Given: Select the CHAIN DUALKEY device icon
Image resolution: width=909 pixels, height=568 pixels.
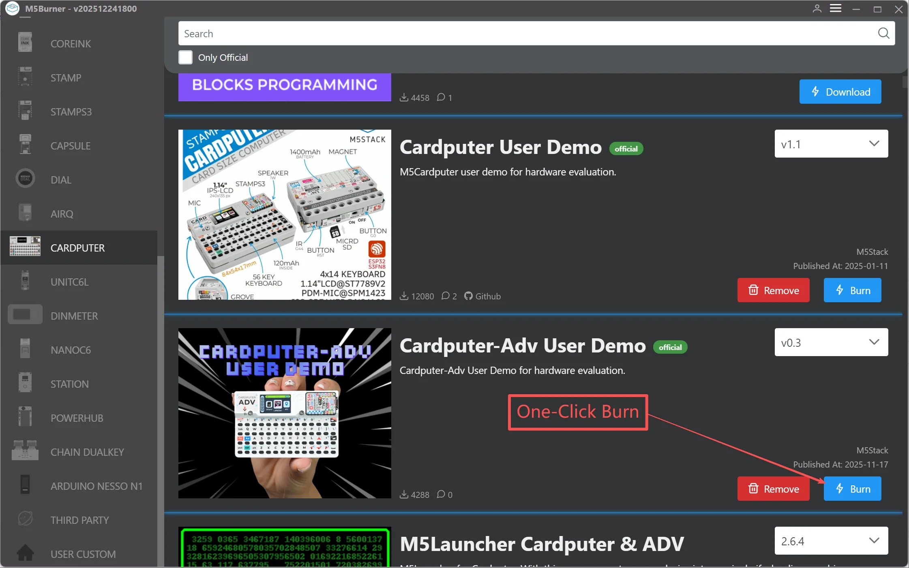Looking at the screenshot, I should (x=25, y=451).
